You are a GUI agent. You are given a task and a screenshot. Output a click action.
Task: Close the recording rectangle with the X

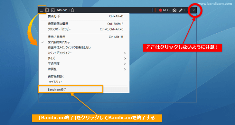tap(194, 10)
